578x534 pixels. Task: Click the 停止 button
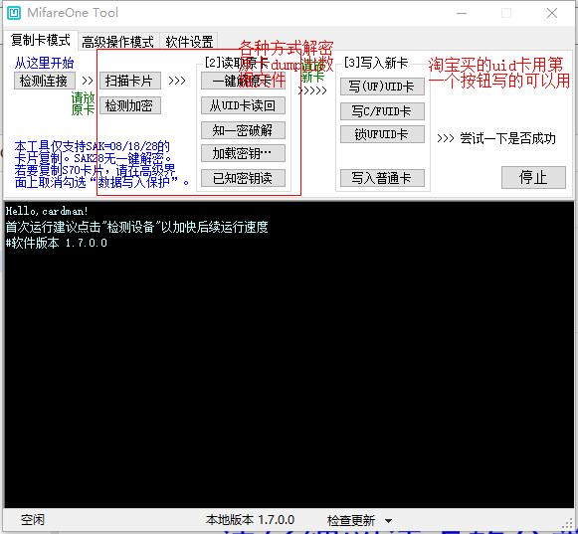[533, 177]
